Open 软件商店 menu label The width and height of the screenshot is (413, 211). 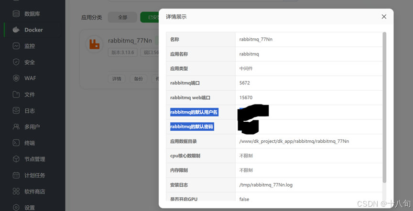tap(35, 191)
